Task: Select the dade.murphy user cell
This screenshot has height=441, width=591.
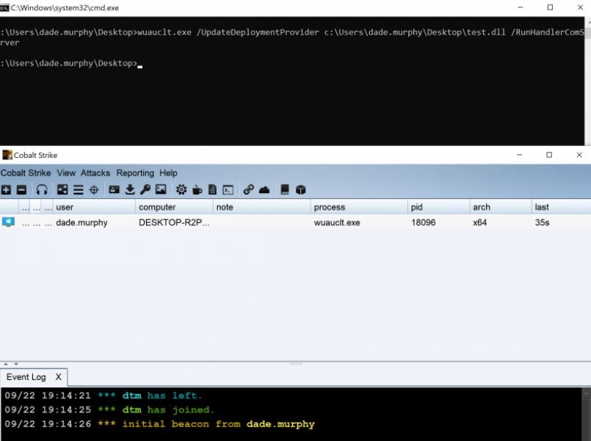Action: 81,222
